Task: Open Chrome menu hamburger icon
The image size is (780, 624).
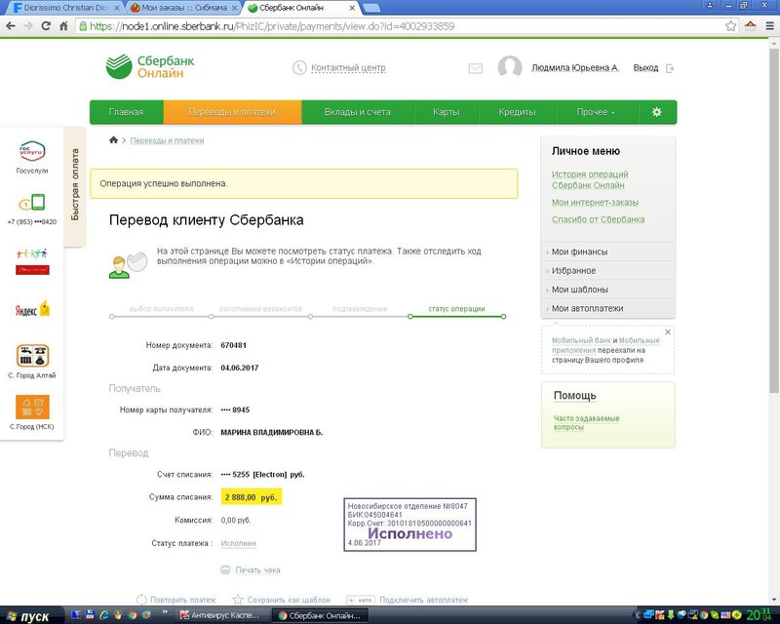Action: 769,26
